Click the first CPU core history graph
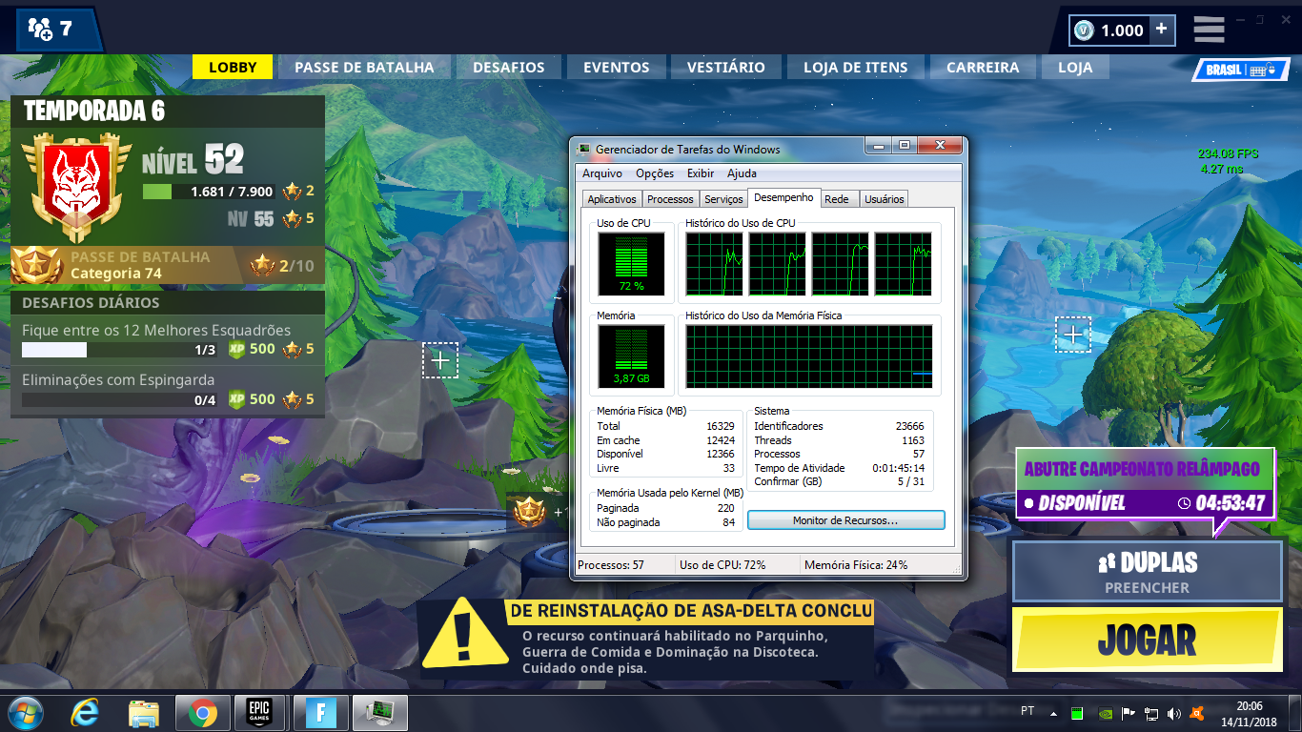1302x732 pixels. click(x=715, y=264)
